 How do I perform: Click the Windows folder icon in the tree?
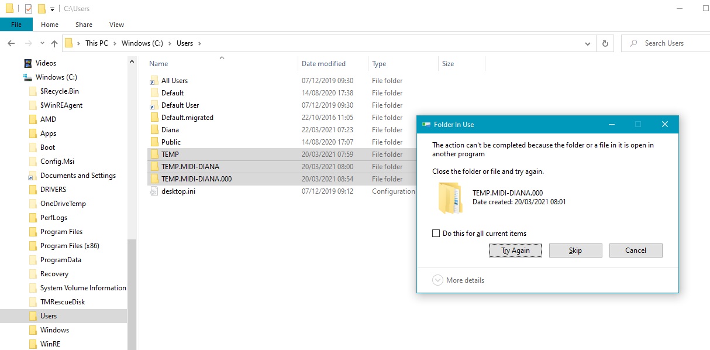[x=33, y=330]
